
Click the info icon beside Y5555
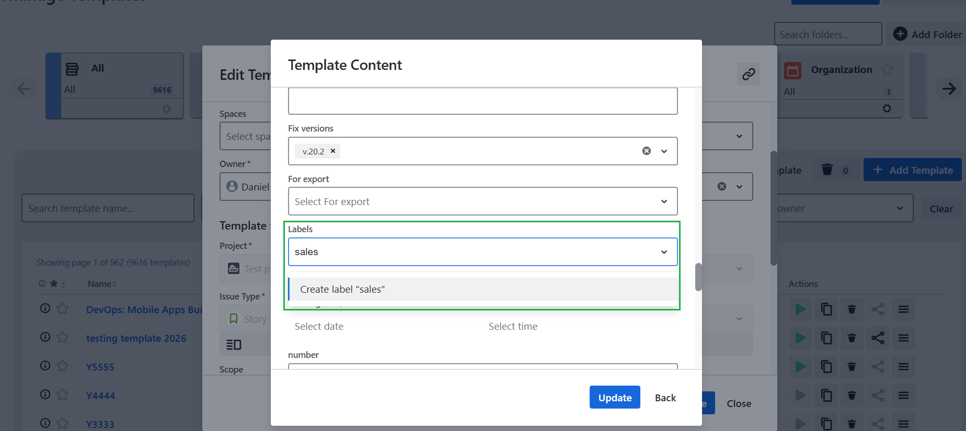coord(45,366)
